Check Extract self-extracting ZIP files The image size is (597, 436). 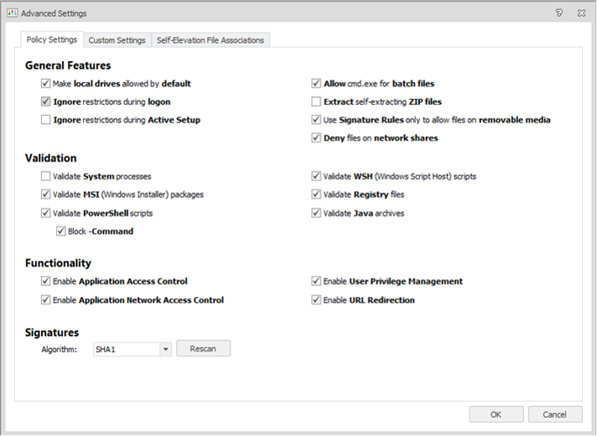tap(316, 101)
